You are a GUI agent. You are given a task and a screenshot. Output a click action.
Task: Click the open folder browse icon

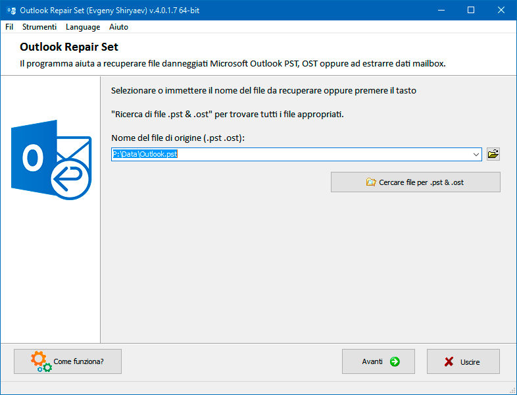(x=493, y=154)
